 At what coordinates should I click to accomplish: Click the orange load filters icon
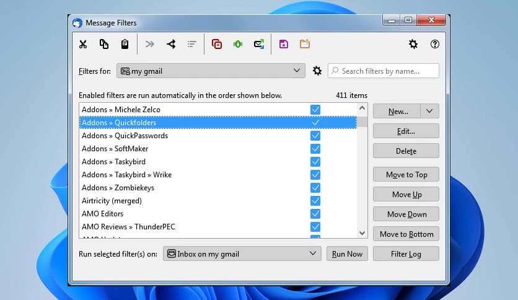(x=305, y=44)
